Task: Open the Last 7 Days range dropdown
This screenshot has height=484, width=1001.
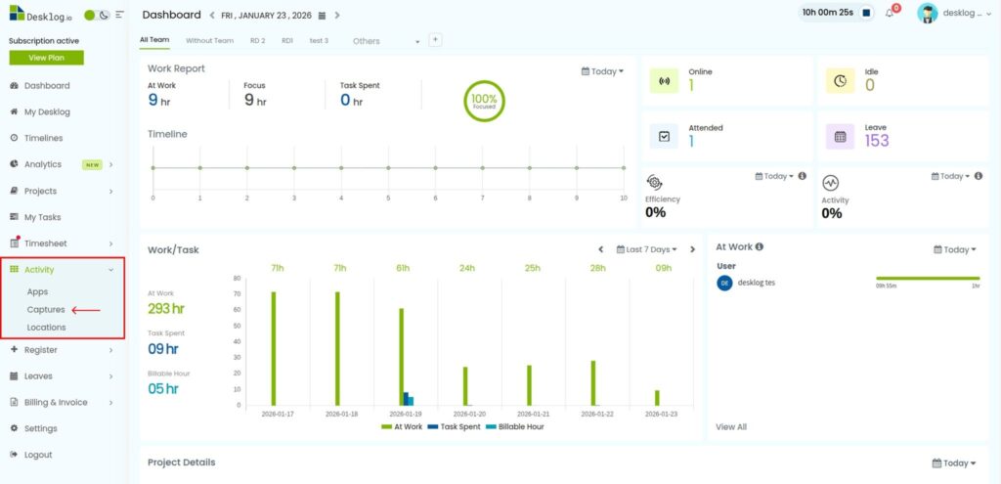Action: tap(646, 249)
